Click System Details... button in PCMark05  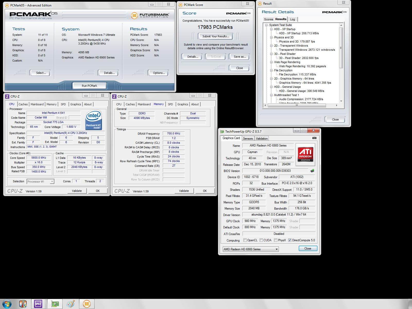click(109, 73)
